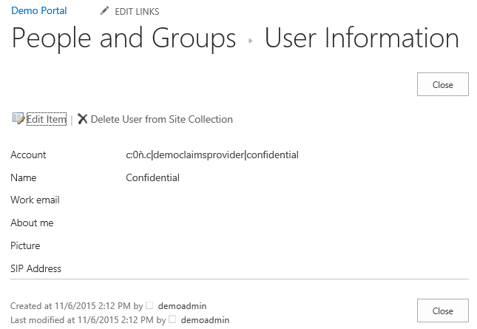Click the SIP Address field label
This screenshot has height=329, width=477.
click(35, 268)
